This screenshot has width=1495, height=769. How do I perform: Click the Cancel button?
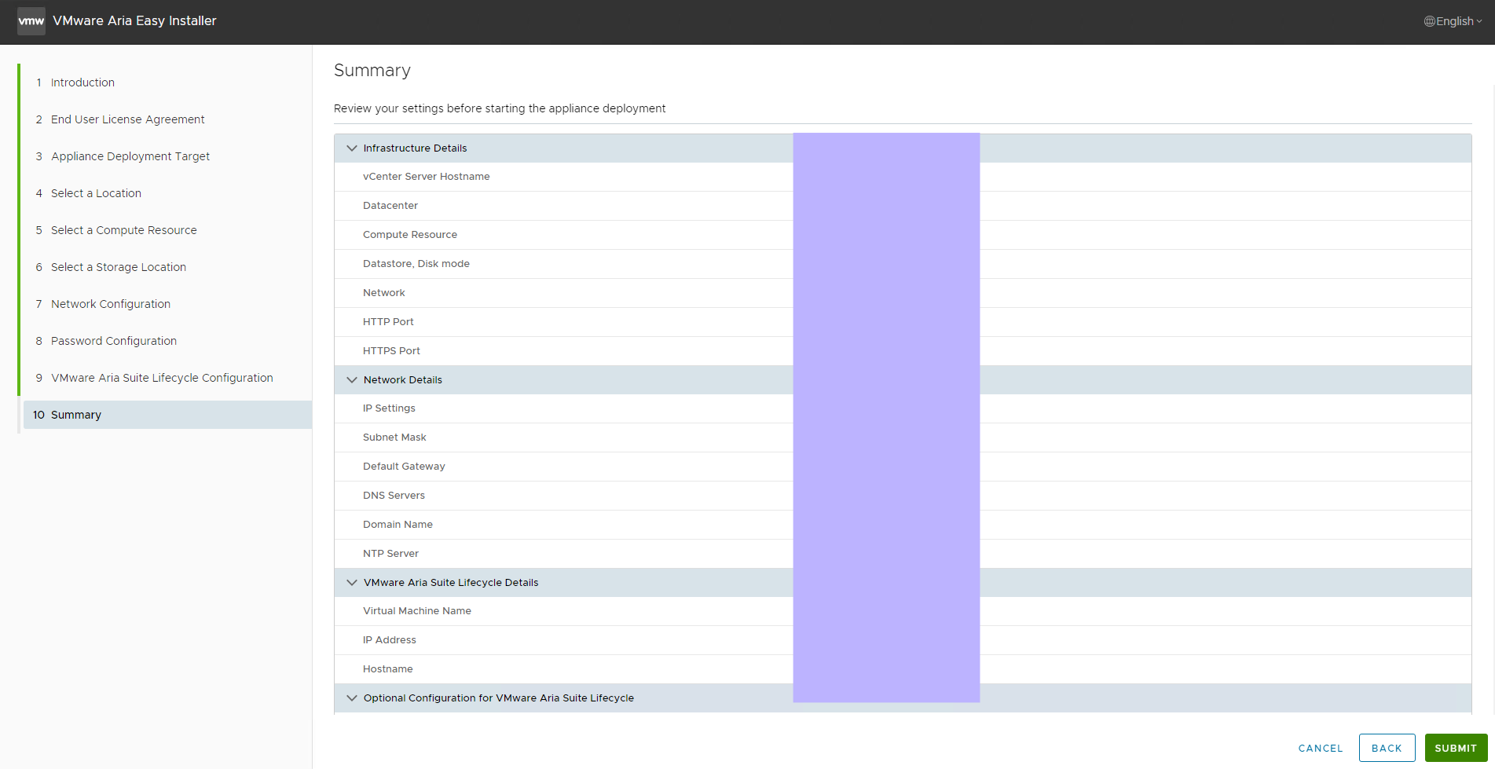1321,749
